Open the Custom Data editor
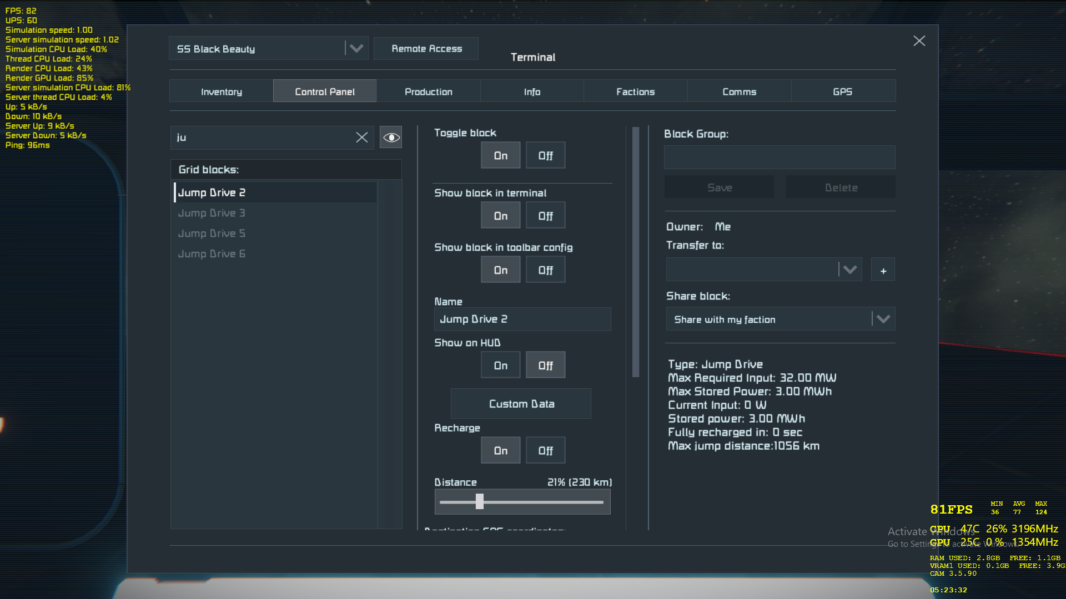Screen dimensions: 1066x599 [521, 404]
